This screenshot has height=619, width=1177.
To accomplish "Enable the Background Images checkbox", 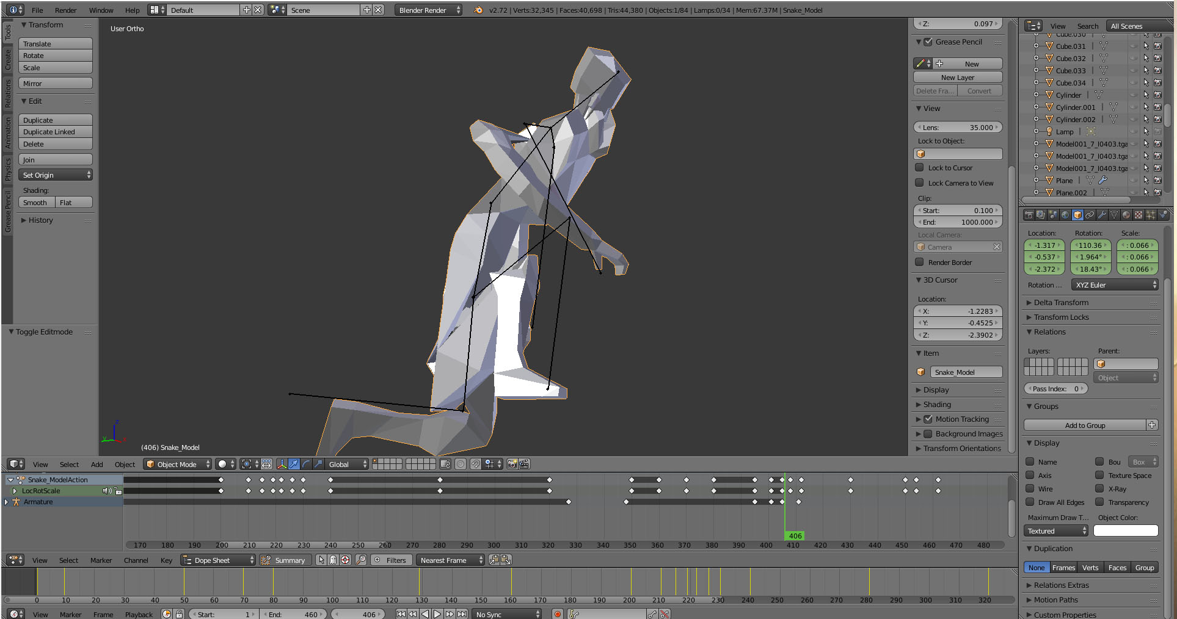I will [x=928, y=433].
